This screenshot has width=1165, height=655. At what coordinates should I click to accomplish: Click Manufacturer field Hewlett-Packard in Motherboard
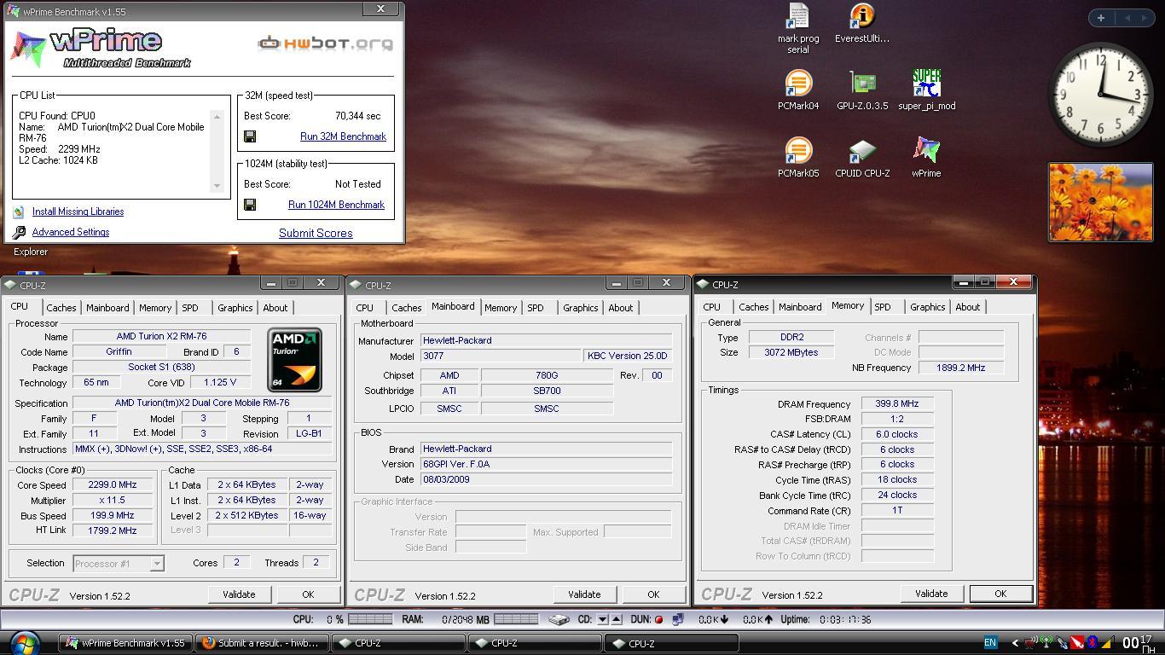coord(546,340)
